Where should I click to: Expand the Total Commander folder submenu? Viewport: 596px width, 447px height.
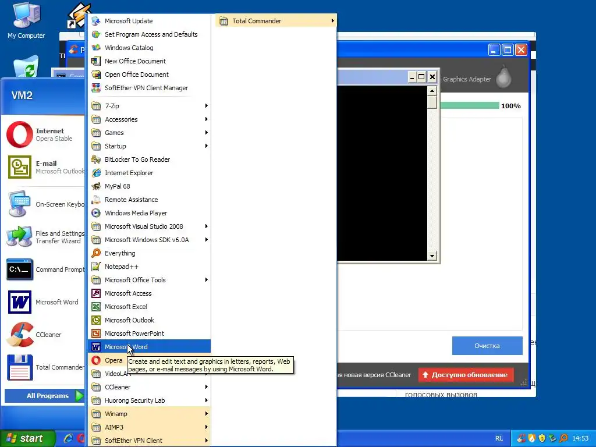click(276, 21)
